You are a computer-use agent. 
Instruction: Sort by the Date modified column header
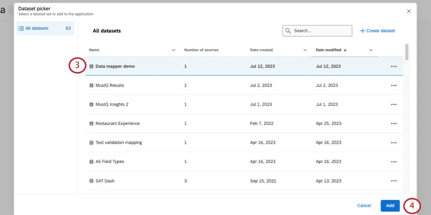coord(329,50)
